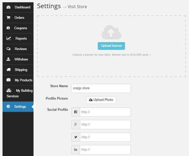Focus the Twitter profile URL field
This screenshot has height=156, width=189.
click(105, 137)
